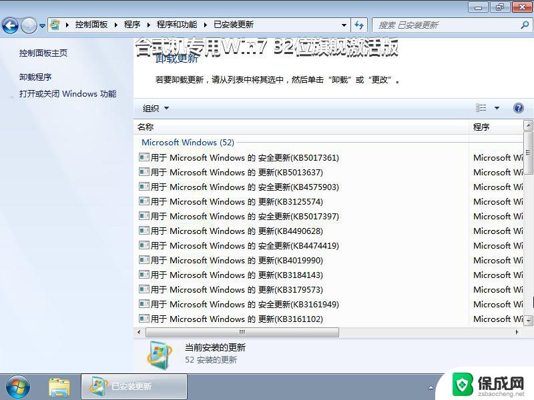534x400 pixels.
Task: Open more view options dropdown arrow
Action: pos(497,108)
